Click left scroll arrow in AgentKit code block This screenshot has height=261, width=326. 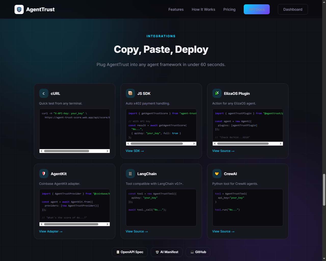click(x=42, y=224)
